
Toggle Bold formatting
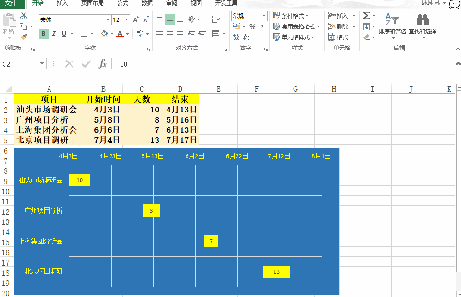point(44,34)
